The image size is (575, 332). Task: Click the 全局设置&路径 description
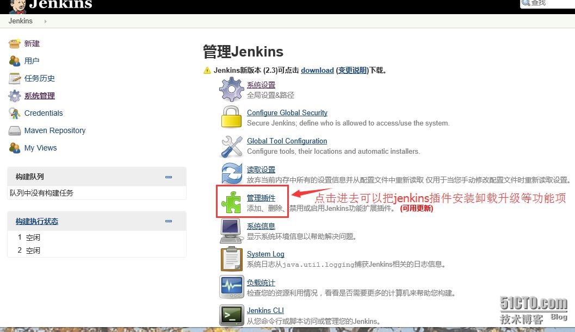point(270,95)
